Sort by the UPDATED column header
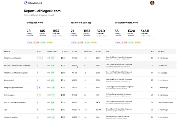This screenshot has height=121, width=177. click(161, 52)
